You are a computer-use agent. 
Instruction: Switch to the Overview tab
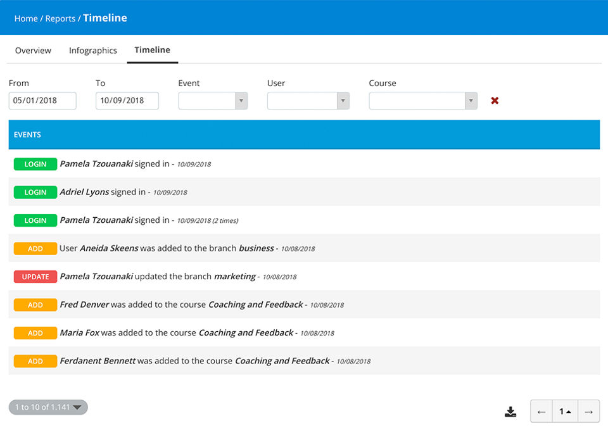click(x=33, y=51)
